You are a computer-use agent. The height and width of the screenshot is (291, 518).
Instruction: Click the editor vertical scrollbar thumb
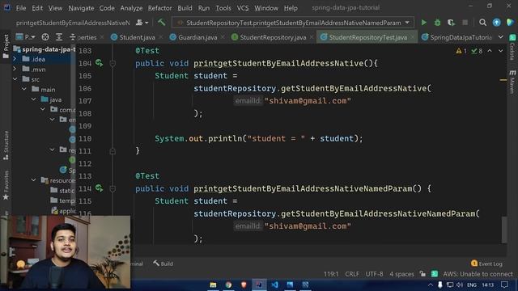click(x=504, y=230)
